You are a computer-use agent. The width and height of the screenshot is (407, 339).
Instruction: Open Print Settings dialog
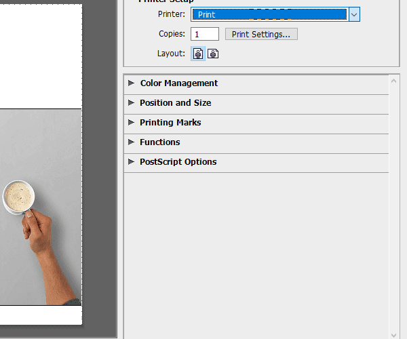pyautogui.click(x=261, y=34)
